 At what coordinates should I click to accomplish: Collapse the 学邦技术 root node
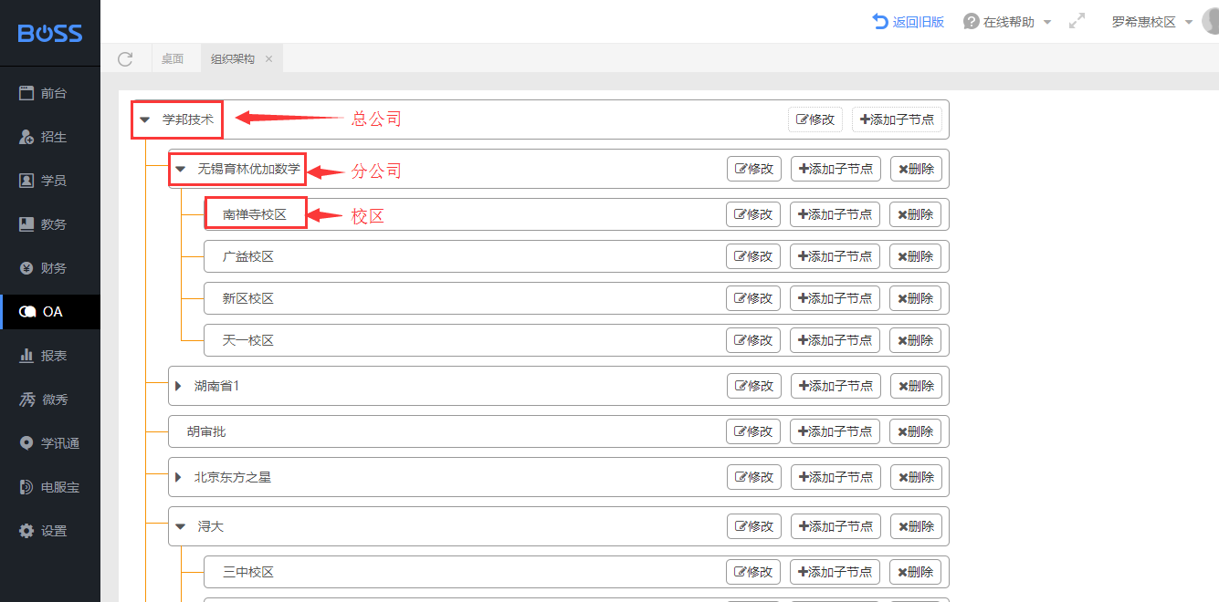[x=144, y=119]
